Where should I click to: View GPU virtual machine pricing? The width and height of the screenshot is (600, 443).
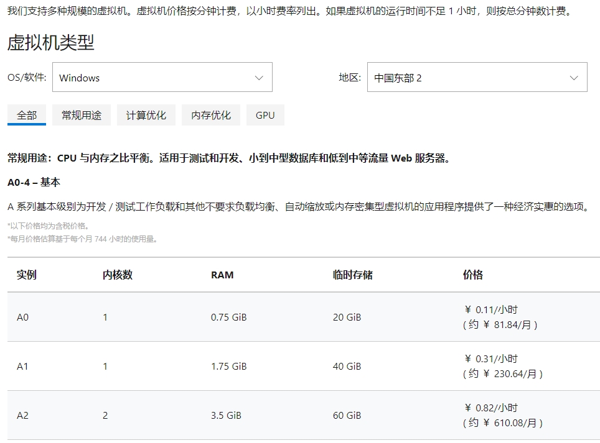coord(265,115)
